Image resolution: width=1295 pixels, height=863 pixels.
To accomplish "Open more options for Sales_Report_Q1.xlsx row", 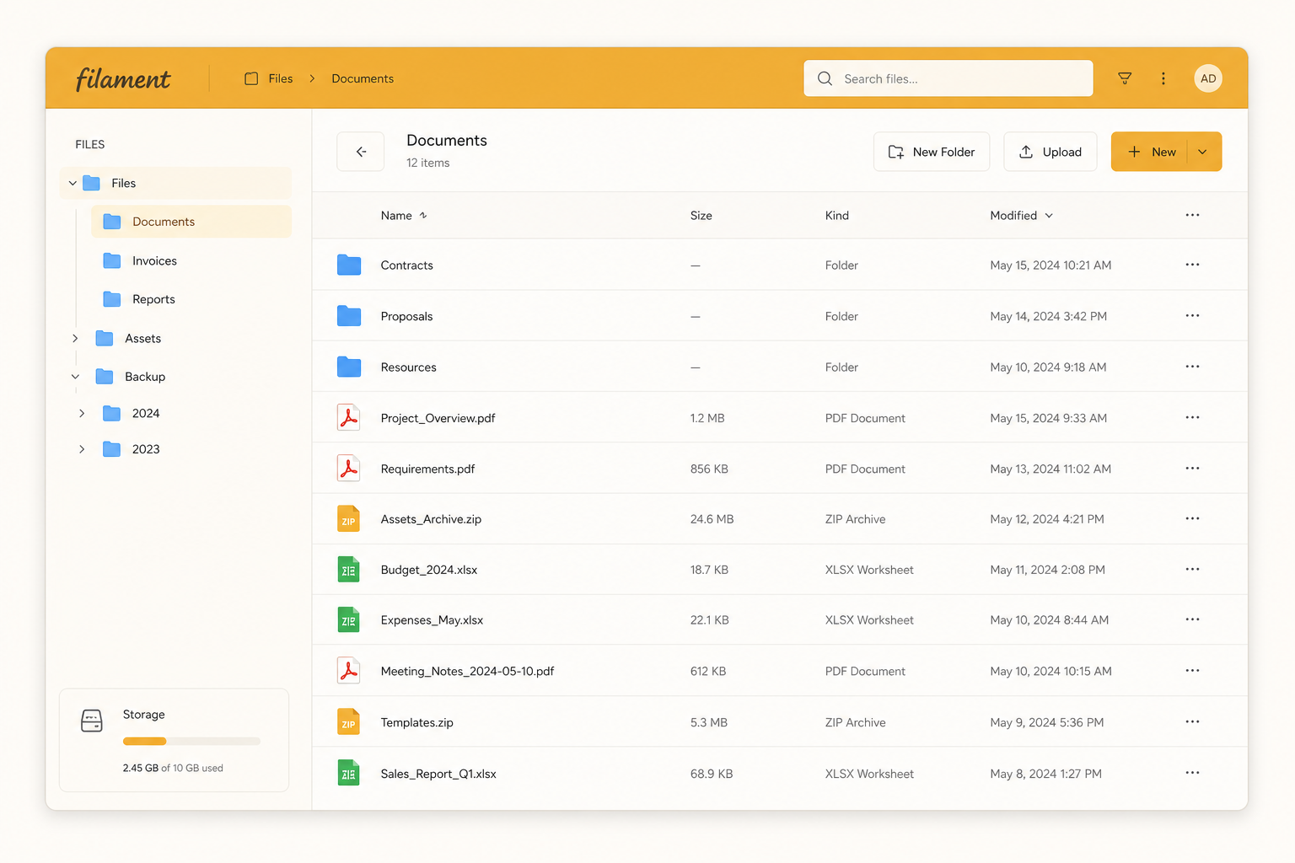I will (x=1192, y=773).
